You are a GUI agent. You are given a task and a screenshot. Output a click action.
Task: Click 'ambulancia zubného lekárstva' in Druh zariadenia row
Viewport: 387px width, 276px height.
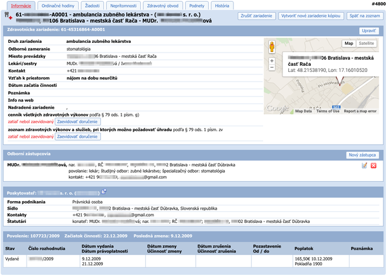(99, 42)
